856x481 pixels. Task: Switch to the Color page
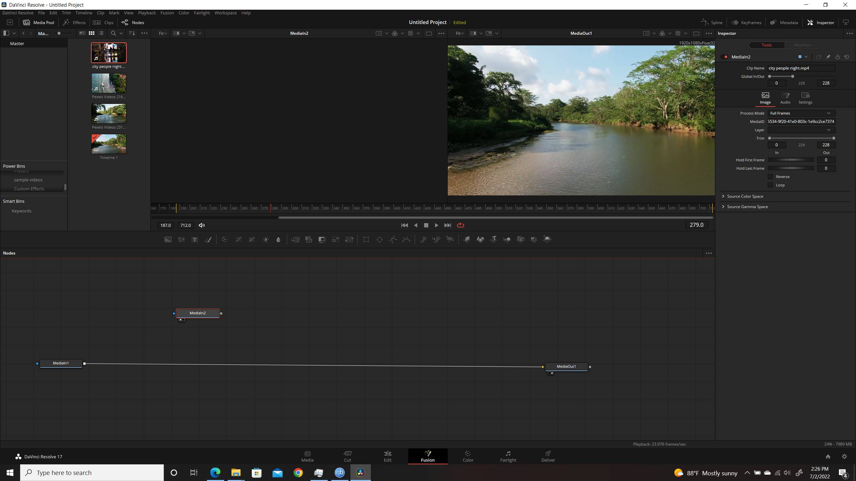468,456
